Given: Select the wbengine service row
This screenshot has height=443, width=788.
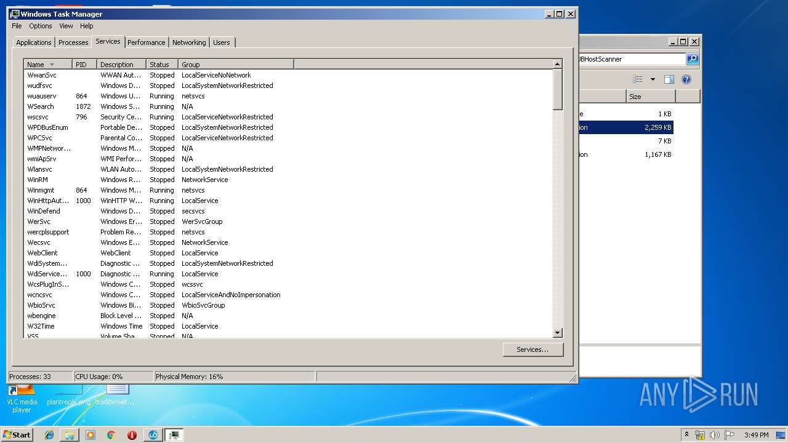Looking at the screenshot, I should tap(288, 316).
